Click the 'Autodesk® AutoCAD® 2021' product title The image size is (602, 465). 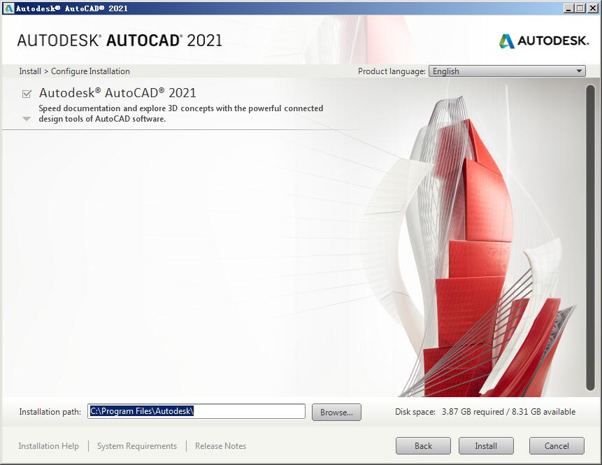click(117, 93)
